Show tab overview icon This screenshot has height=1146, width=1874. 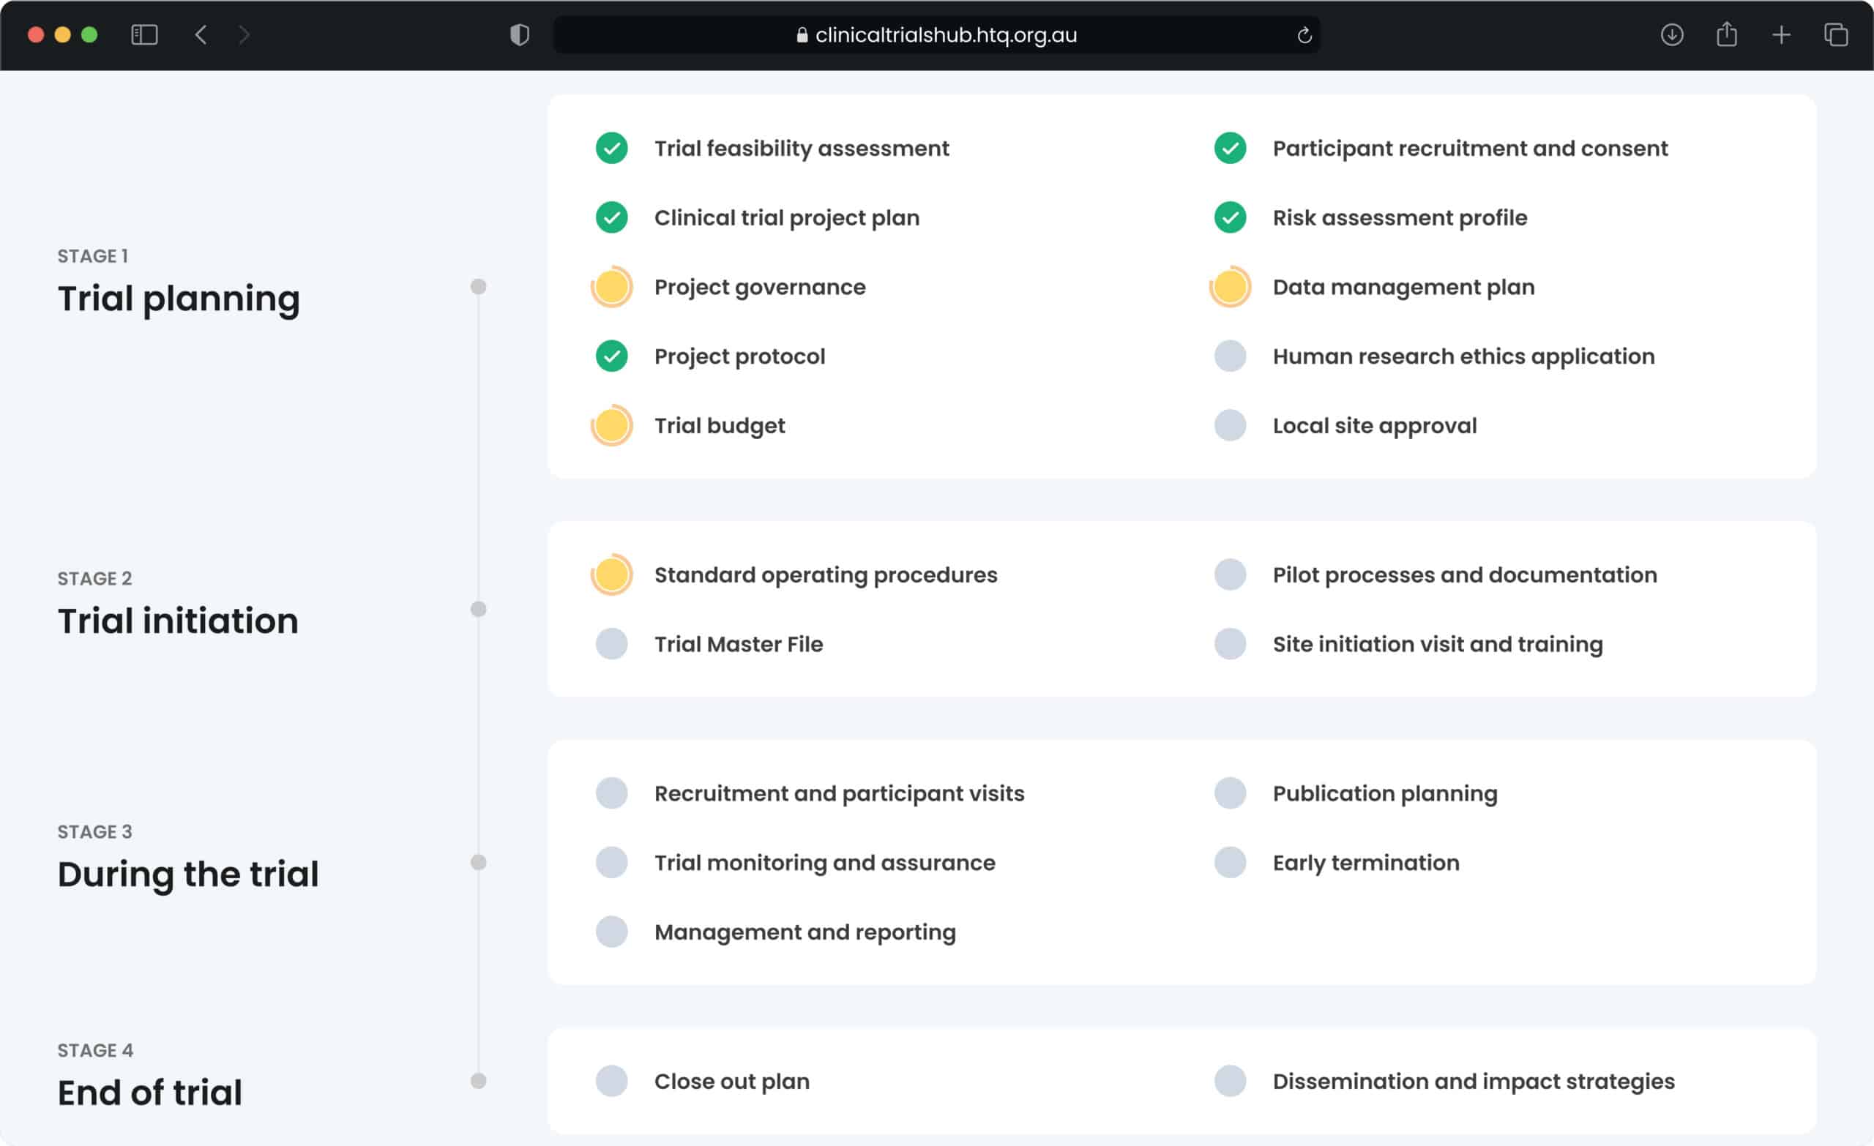(x=1836, y=35)
